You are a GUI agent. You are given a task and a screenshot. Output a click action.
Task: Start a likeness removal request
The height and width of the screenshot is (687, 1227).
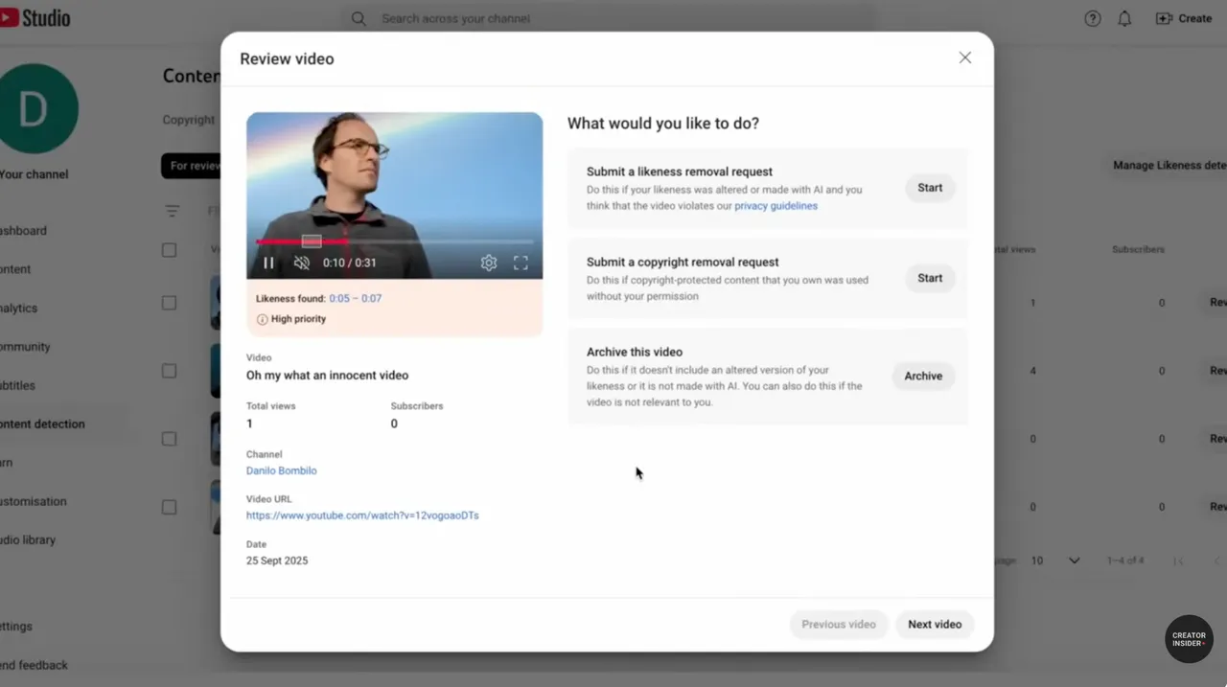(x=929, y=188)
